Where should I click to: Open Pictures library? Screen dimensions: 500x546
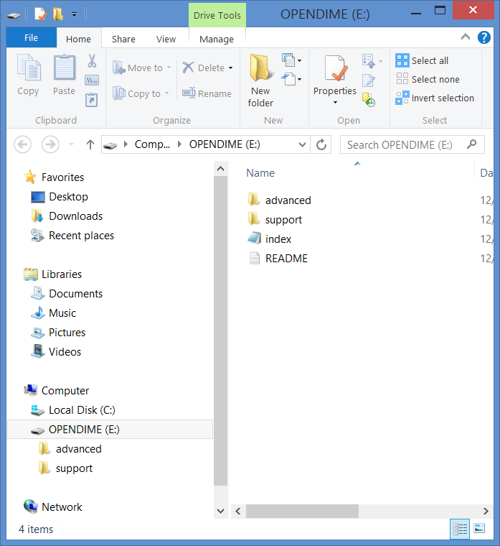click(58, 333)
